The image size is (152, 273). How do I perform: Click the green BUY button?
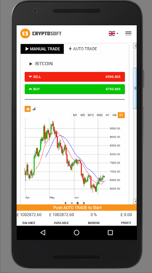point(75,89)
